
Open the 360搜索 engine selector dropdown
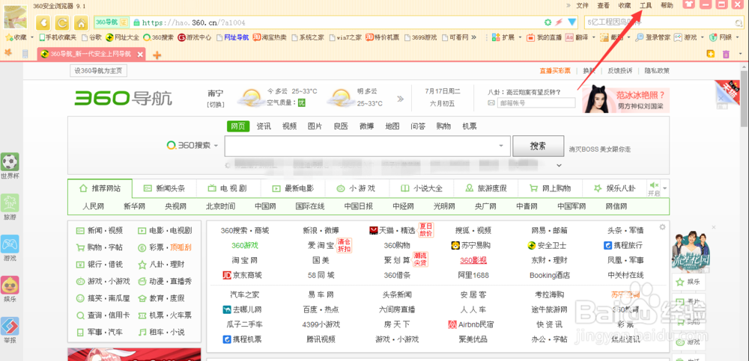(192, 146)
